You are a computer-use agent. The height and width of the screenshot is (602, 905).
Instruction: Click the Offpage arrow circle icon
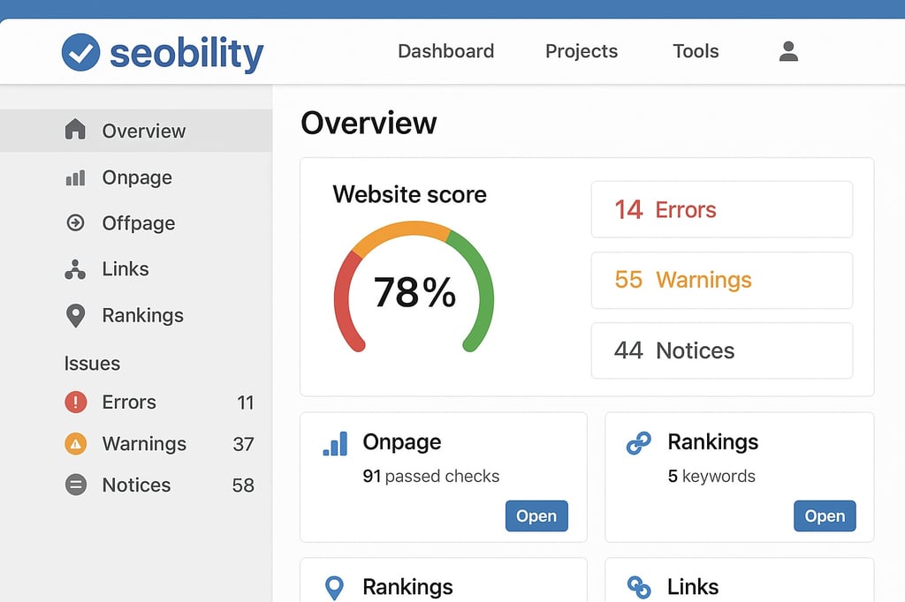point(75,222)
